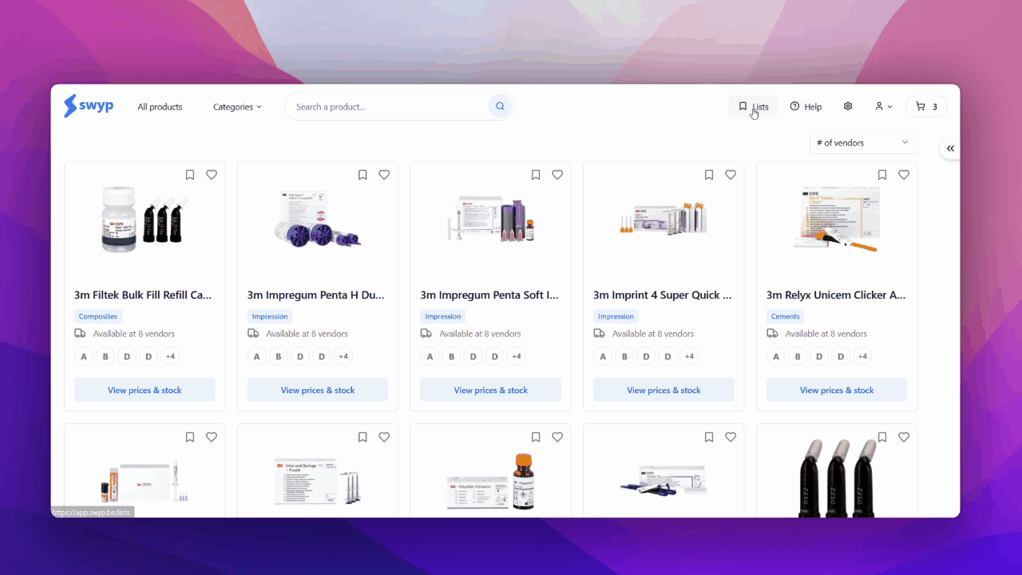Favorite 3m Imprint 4 Super Quick heart

coord(731,175)
